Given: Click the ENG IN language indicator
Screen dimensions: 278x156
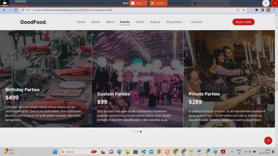Looking at the screenshot, I should coord(239,152).
